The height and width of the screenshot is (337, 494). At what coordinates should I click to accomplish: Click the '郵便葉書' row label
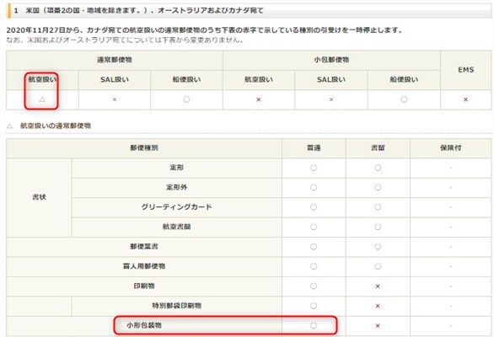tap(144, 247)
